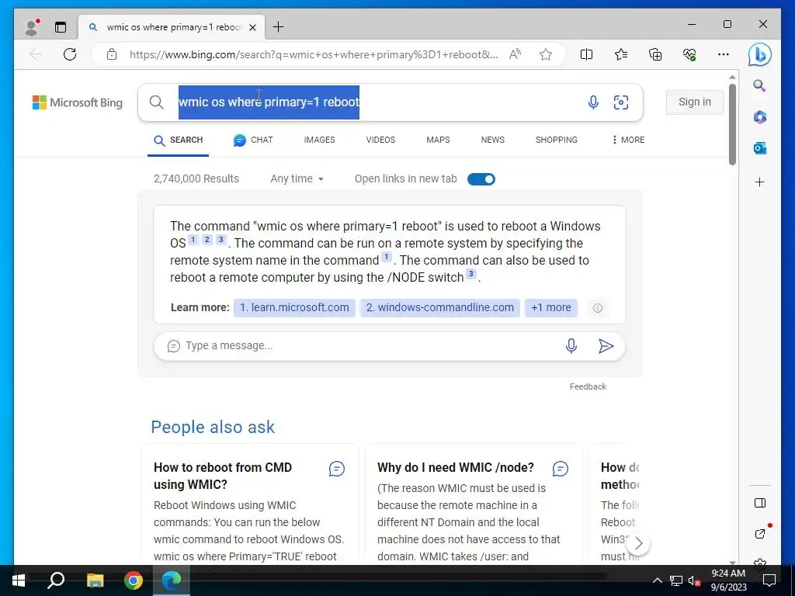Open the Collections icon

tap(655, 54)
